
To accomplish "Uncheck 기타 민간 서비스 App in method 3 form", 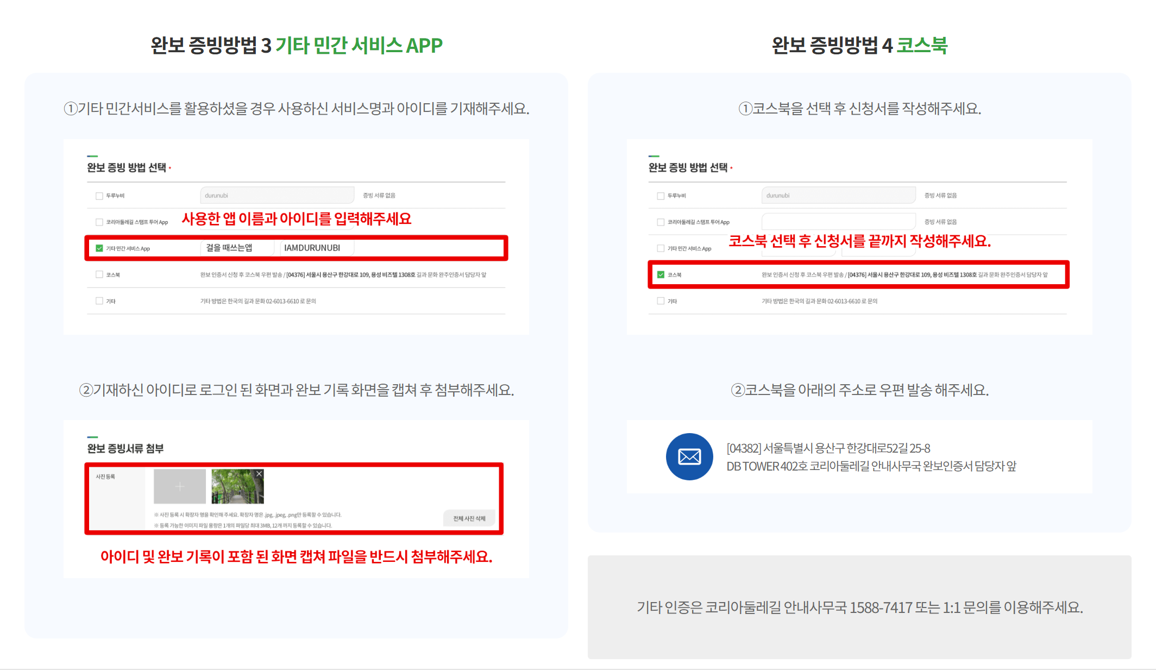I will pos(99,248).
